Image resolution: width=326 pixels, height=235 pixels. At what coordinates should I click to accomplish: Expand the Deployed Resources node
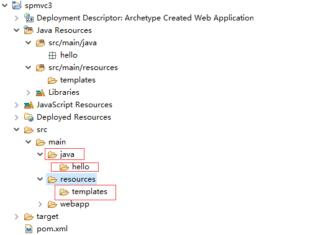pos(17,117)
